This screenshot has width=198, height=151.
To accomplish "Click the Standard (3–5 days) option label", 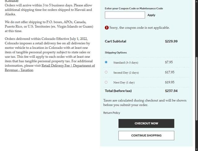I will 126,62.
